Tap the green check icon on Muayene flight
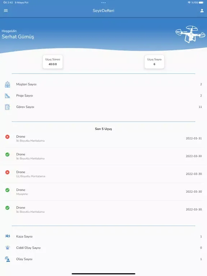Screen dimensions: 207x276 (x=8, y=190)
